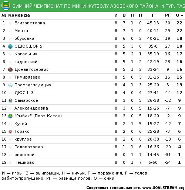185x190 pixels.
Task: Click the Донавтосервис team logo
Action: [10, 70]
